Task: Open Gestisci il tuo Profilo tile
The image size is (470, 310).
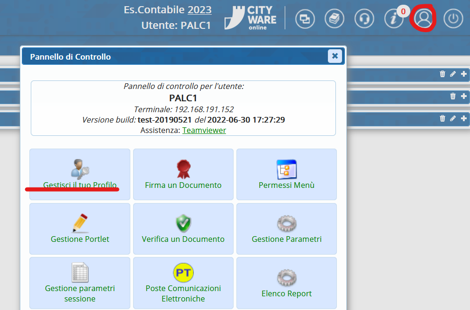Action: pyautogui.click(x=80, y=174)
